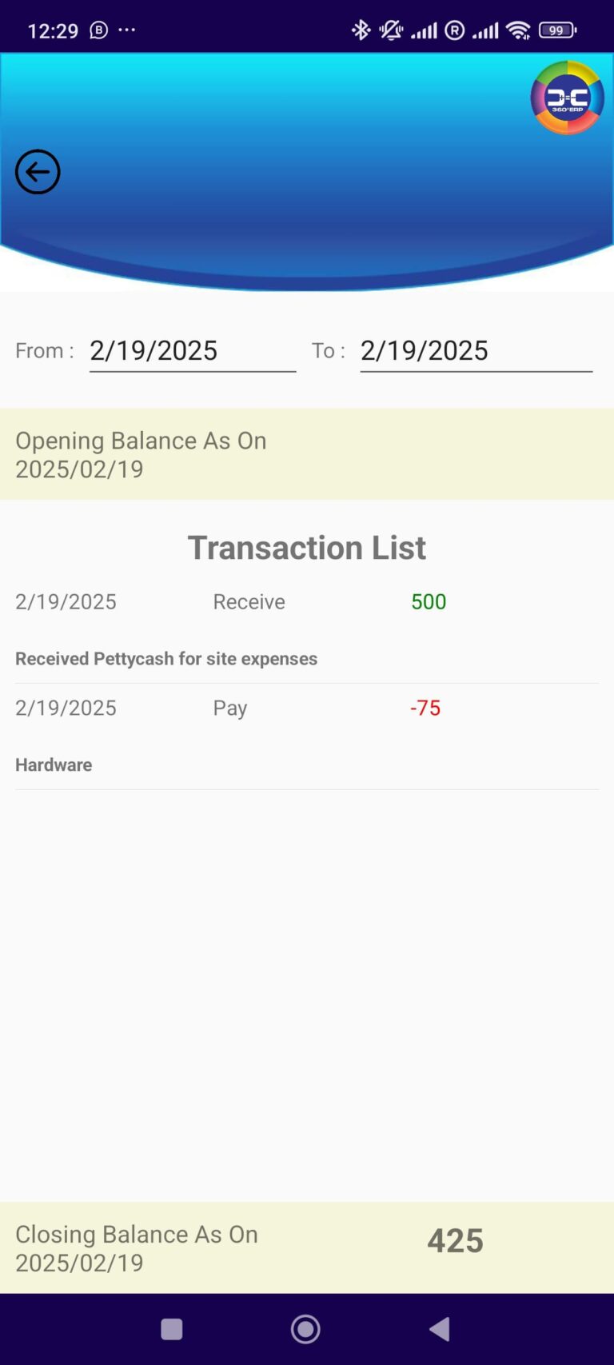Tap the Transaction List heading
The width and height of the screenshot is (614, 1365).
[307, 549]
